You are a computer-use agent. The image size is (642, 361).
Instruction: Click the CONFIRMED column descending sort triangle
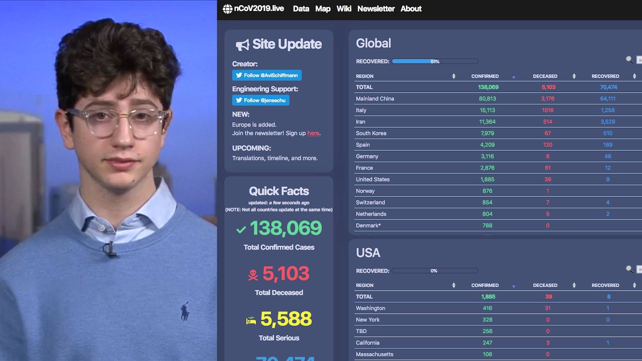(514, 77)
